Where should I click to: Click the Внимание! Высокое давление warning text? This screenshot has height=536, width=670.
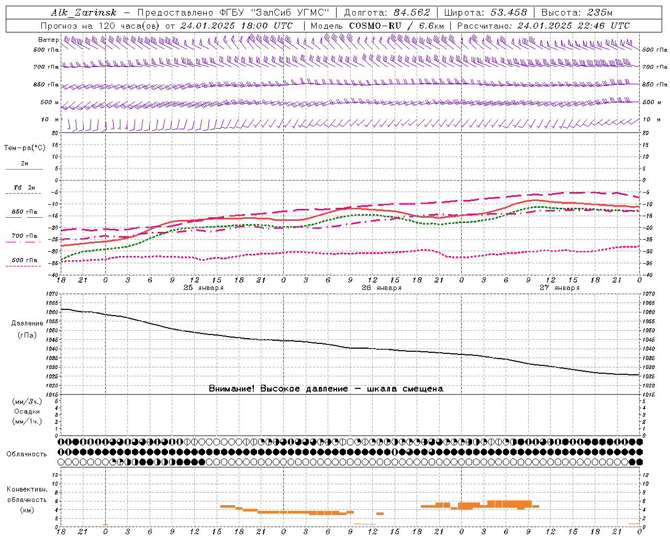coord(326,388)
